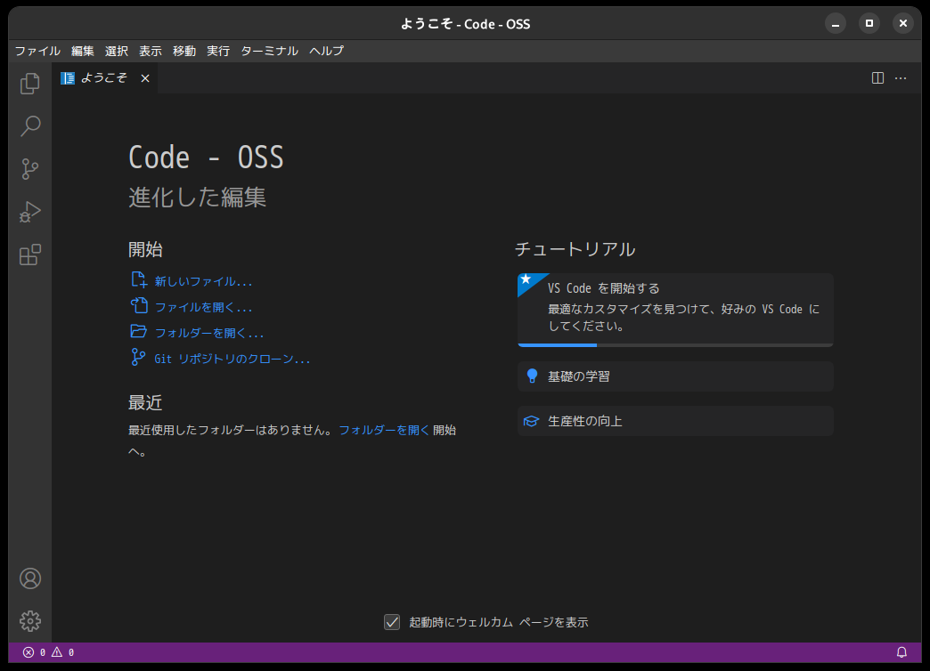Click the star badge on VS Code を開始する card
Viewport: 930px width, 671px height.
click(526, 280)
